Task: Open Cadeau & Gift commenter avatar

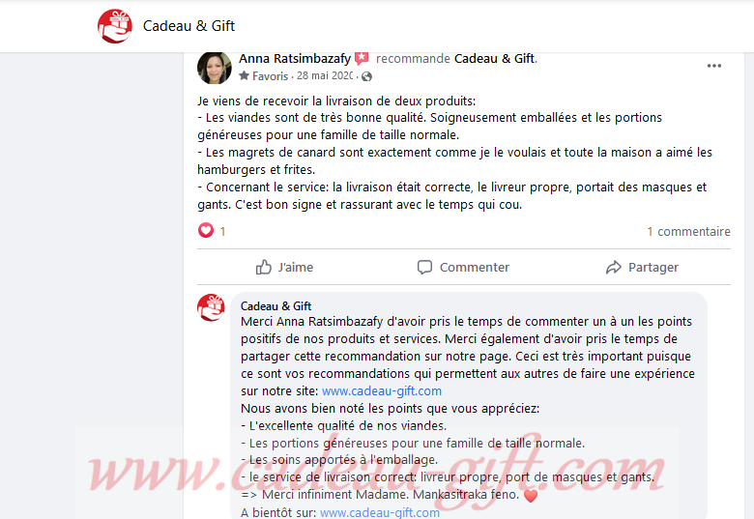Action: click(x=211, y=307)
